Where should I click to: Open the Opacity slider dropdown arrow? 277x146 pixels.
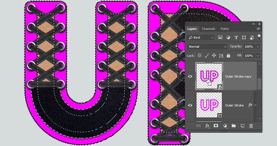coord(258,47)
